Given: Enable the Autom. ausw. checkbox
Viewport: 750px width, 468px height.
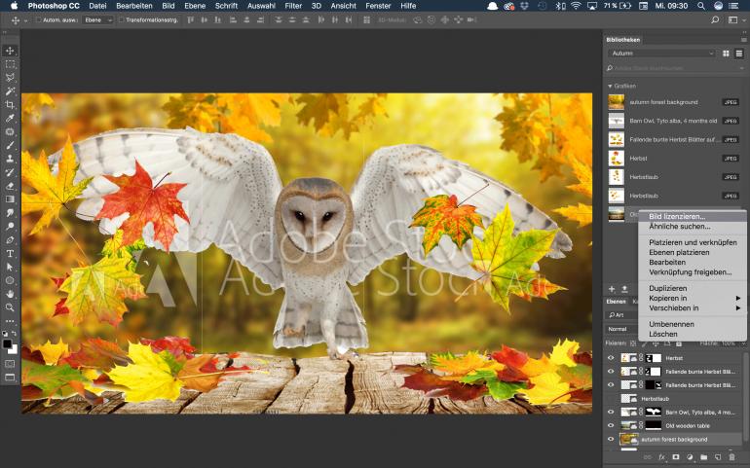Looking at the screenshot, I should point(39,20).
